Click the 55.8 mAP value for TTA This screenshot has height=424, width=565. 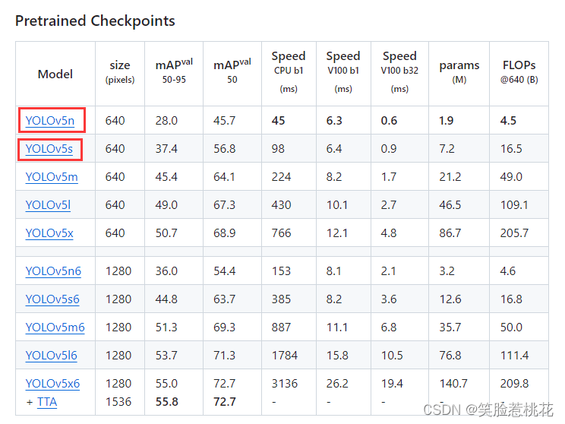166,401
